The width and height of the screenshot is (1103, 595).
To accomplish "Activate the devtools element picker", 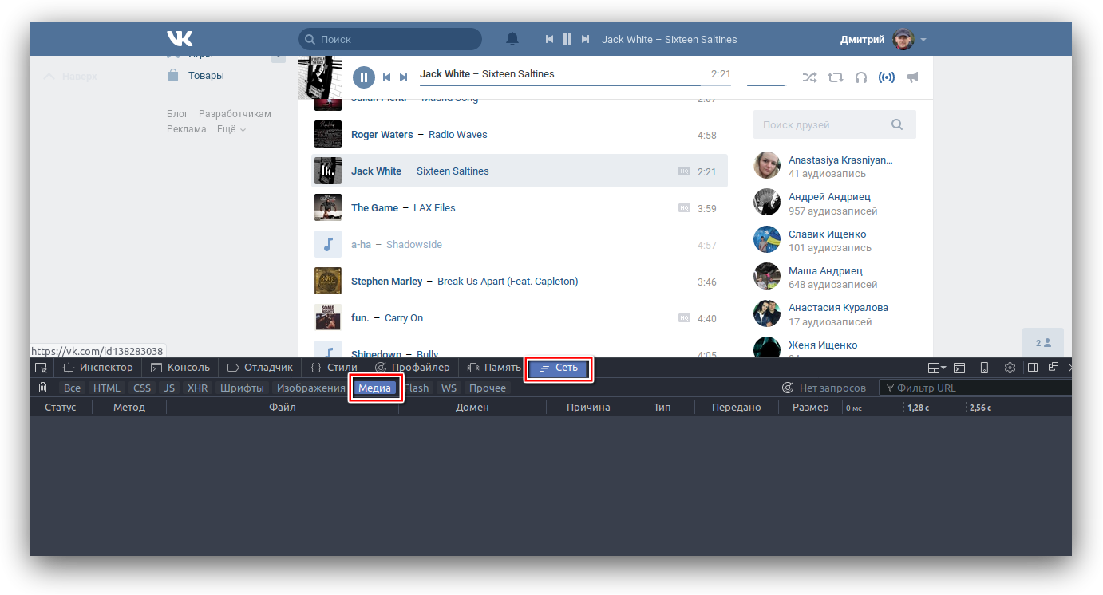I will 42,368.
